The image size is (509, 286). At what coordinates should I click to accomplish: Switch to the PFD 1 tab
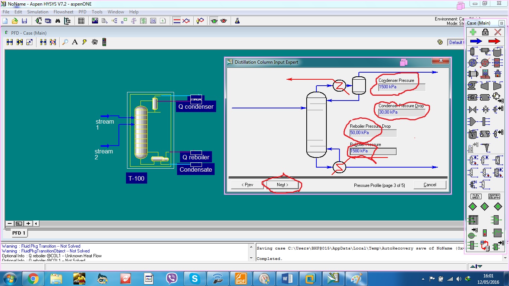pos(19,233)
